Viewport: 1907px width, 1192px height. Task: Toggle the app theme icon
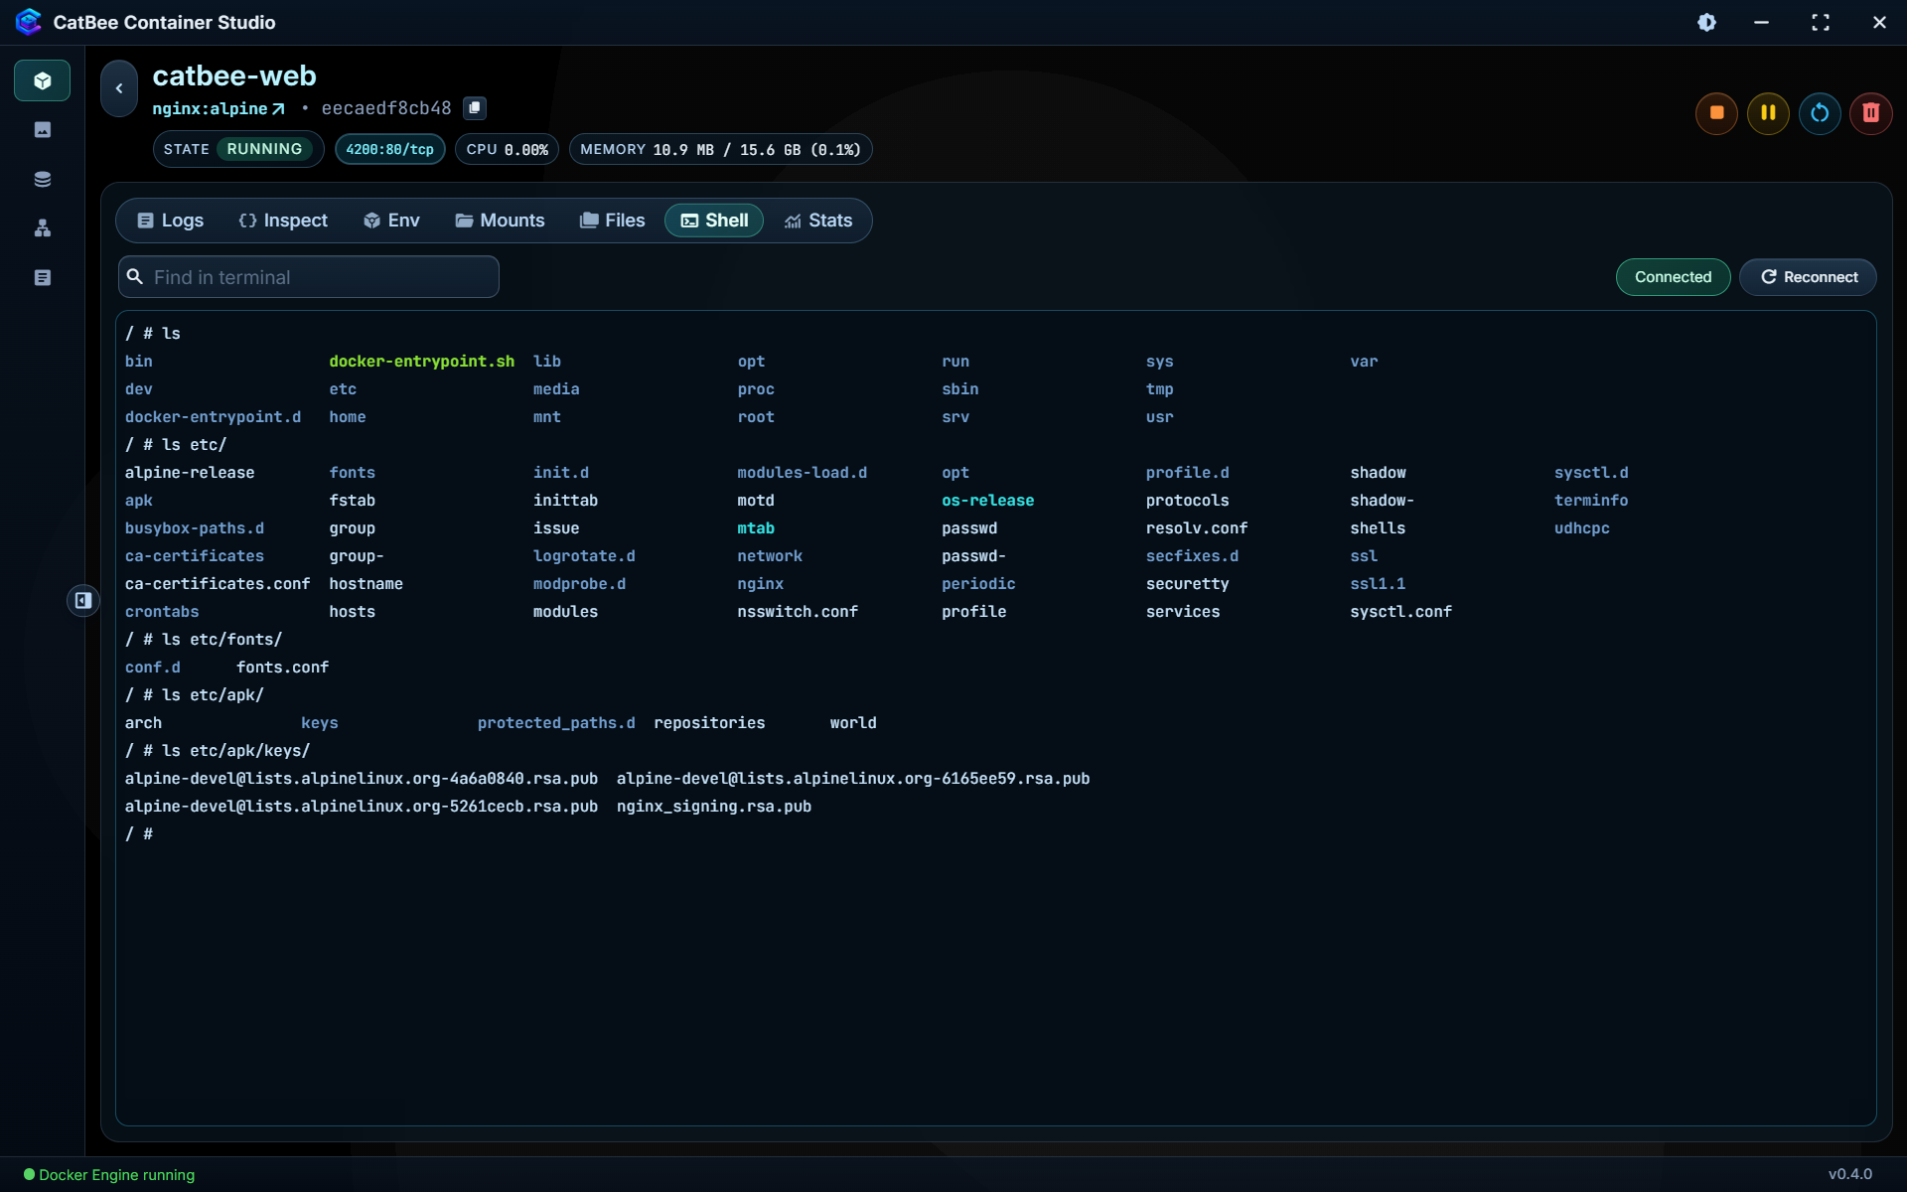(x=1706, y=22)
